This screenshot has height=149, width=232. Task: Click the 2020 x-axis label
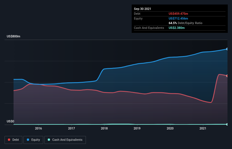click(170, 128)
